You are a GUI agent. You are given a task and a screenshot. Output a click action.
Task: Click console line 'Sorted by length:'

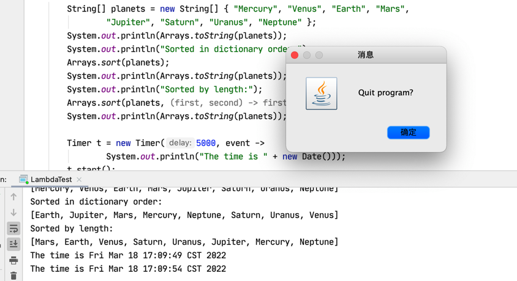coord(72,228)
